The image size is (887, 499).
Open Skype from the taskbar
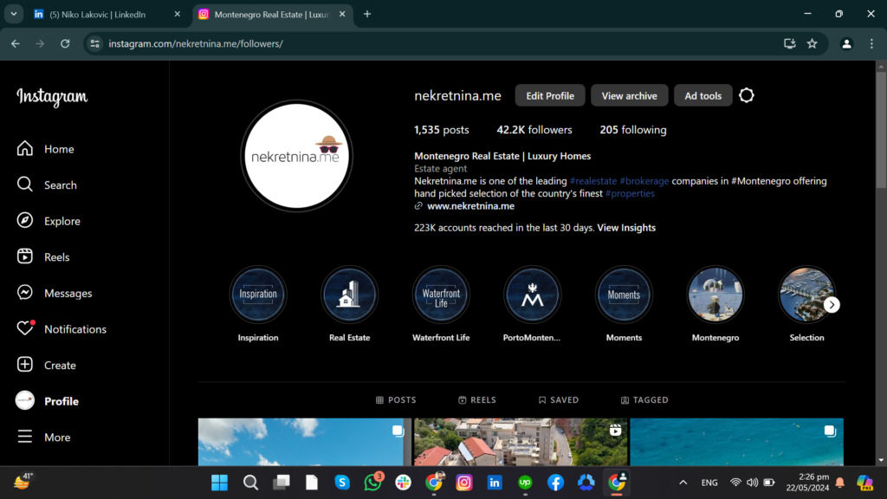coord(342,483)
